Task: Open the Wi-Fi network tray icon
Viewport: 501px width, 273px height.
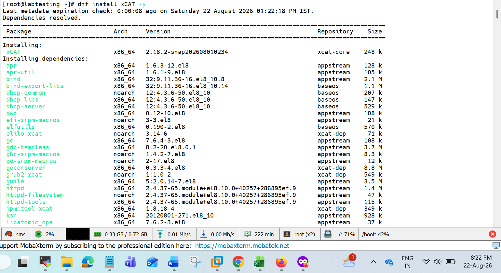Action: pos(426,262)
